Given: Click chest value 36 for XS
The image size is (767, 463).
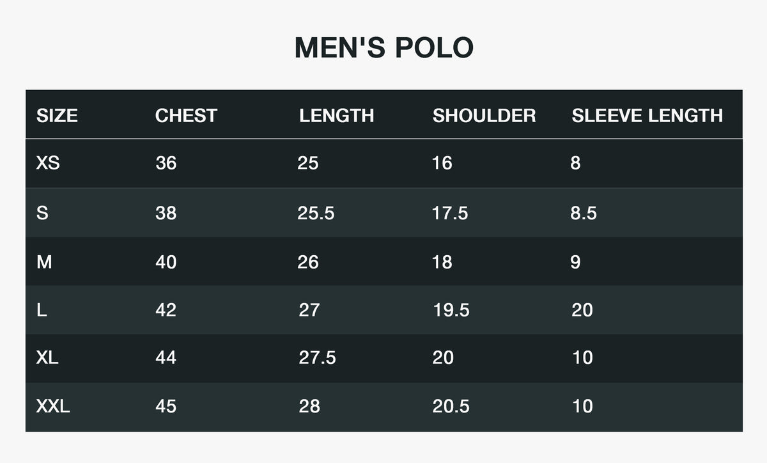Looking at the screenshot, I should click(166, 163).
